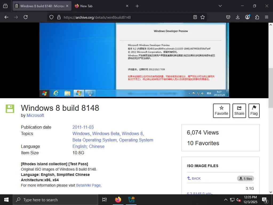This screenshot has width=273, height=205.
Task: Open notification center icon
Action: coord(265,200)
